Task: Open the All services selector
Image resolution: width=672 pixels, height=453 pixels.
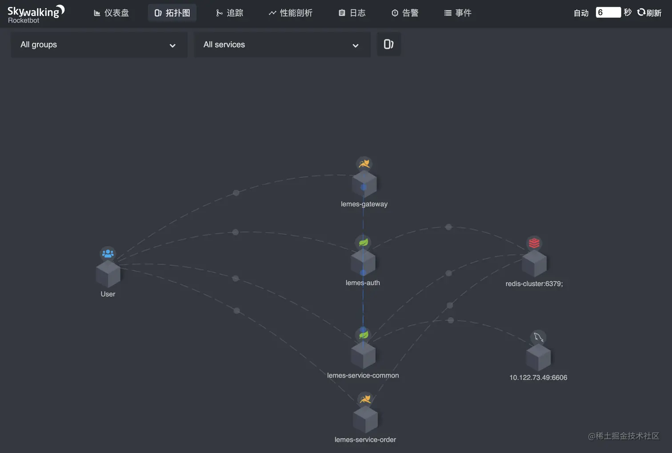Action: pos(281,45)
